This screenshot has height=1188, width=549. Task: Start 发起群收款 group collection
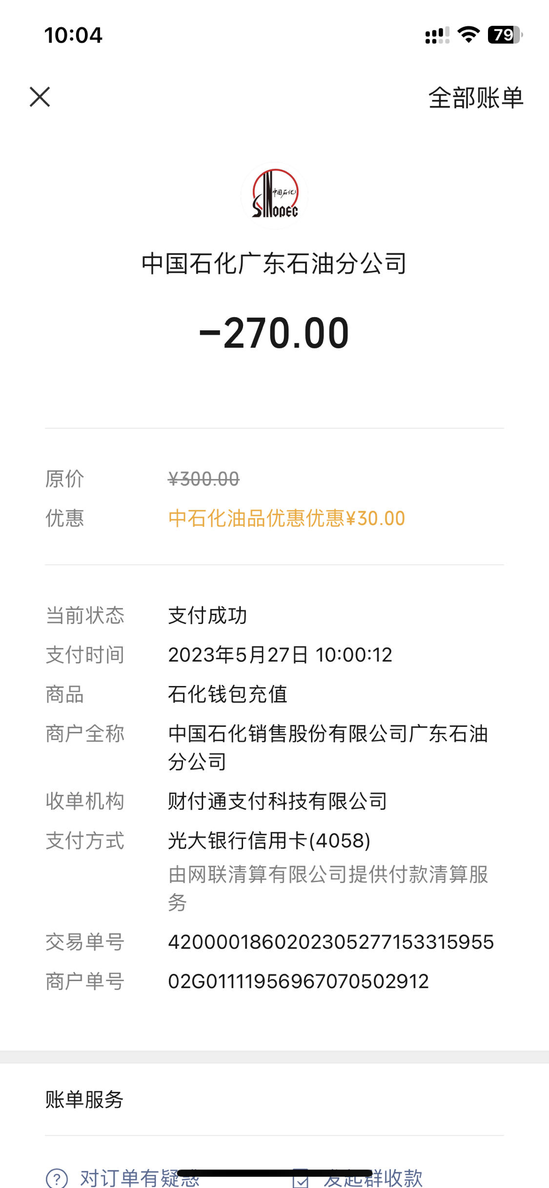coord(373,1178)
